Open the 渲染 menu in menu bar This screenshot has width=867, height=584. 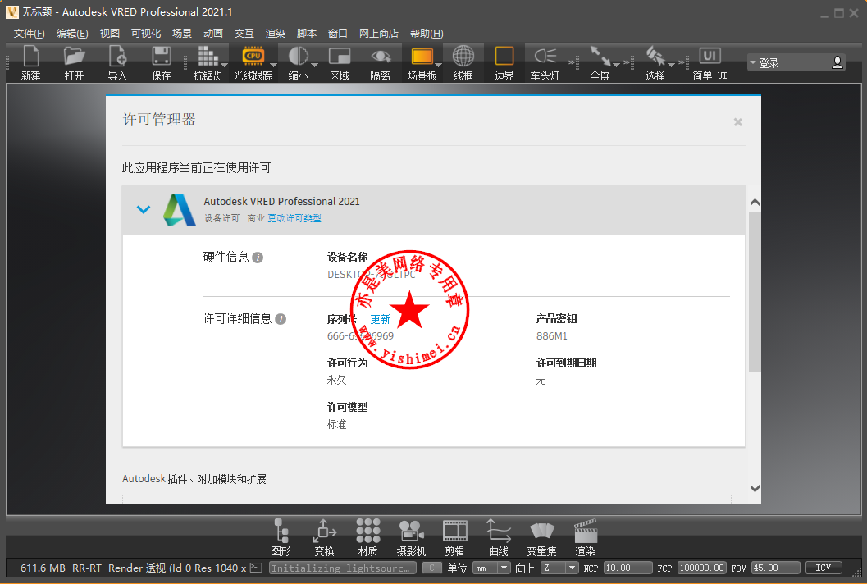(276, 33)
